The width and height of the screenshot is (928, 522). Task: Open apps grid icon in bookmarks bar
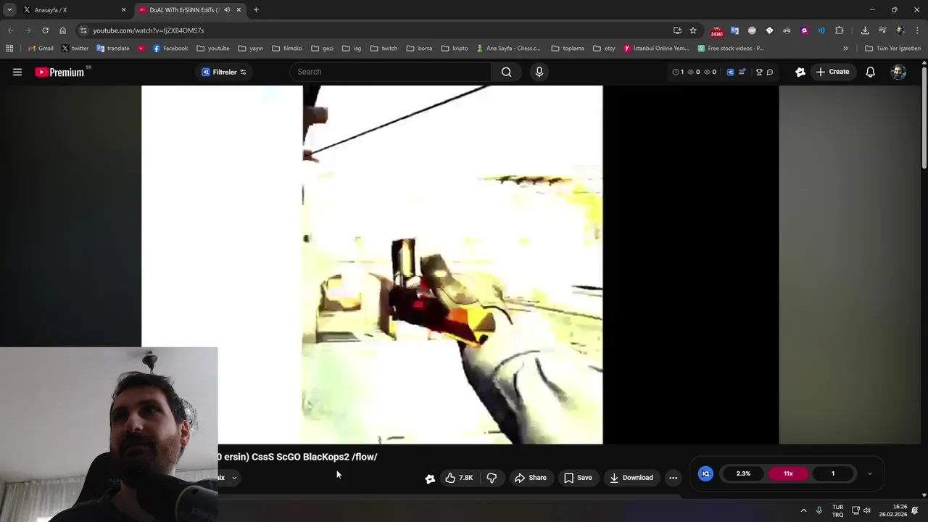[x=9, y=49]
